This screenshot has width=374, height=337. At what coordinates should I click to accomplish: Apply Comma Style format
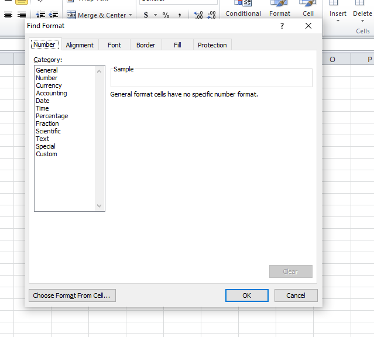tap(179, 15)
